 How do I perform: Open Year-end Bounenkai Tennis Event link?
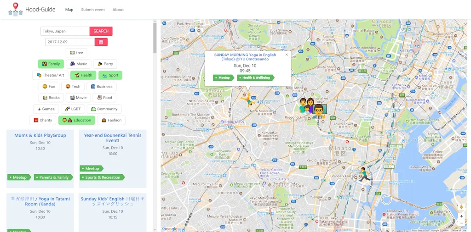pyautogui.click(x=113, y=138)
